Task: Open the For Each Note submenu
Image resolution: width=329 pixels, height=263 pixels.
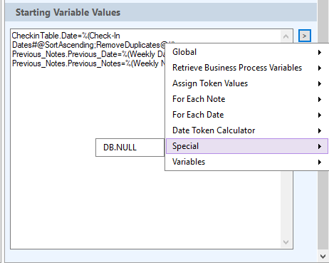Action: (247, 99)
